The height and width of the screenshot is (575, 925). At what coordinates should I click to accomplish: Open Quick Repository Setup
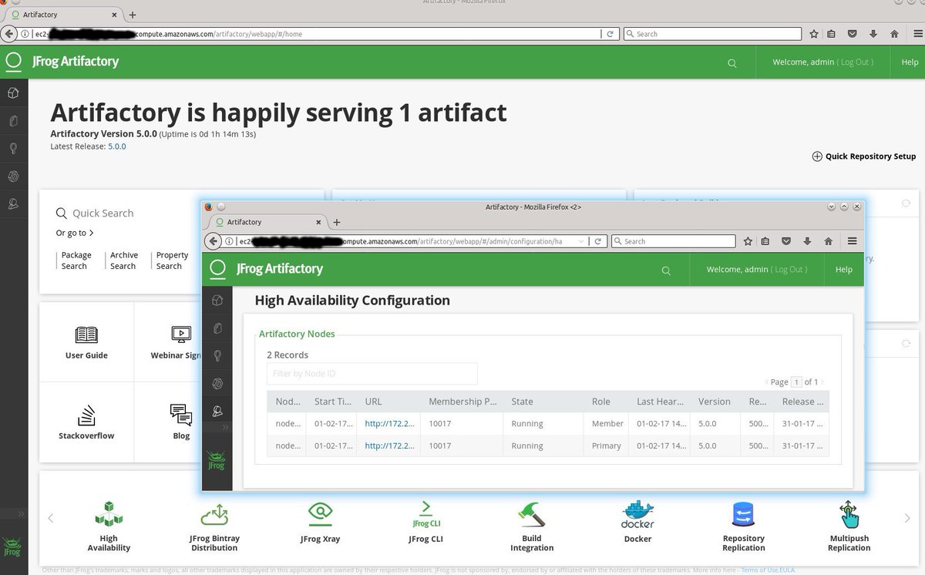tap(864, 156)
